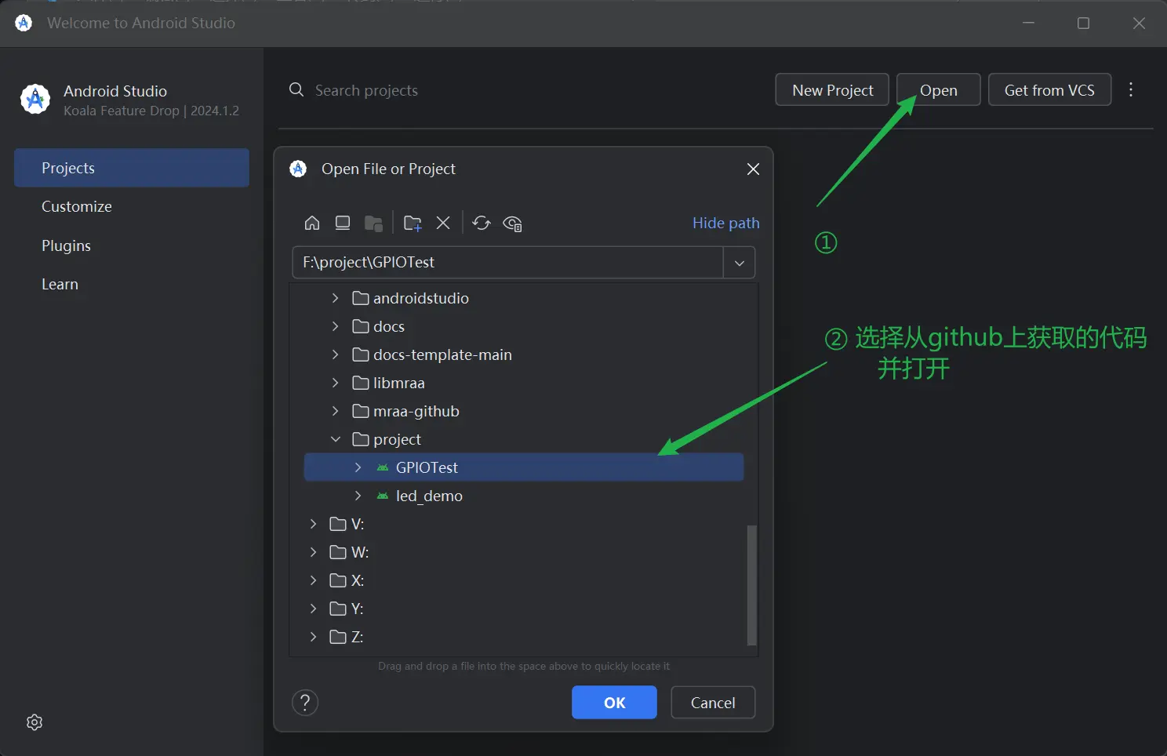
Task: Select the project folder row
Action: 524,439
